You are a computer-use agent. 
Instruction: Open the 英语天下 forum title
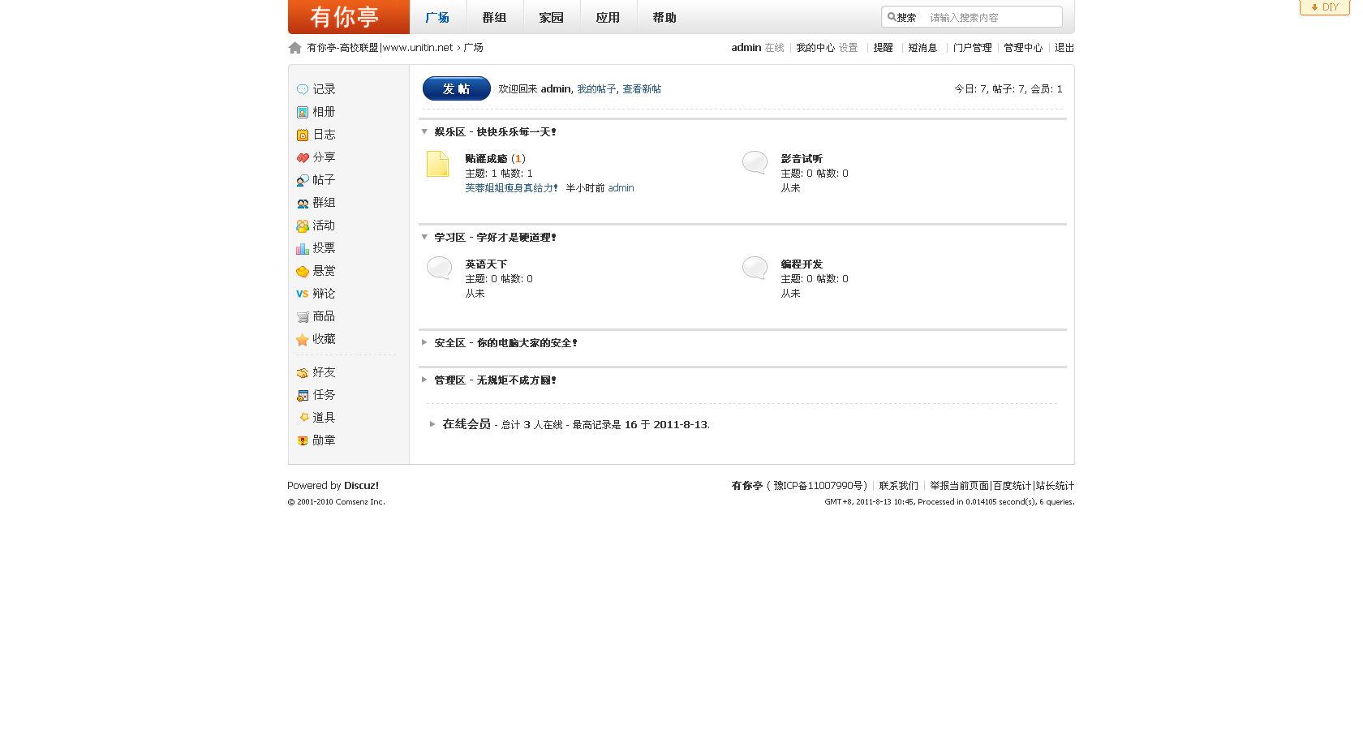pyautogui.click(x=486, y=264)
